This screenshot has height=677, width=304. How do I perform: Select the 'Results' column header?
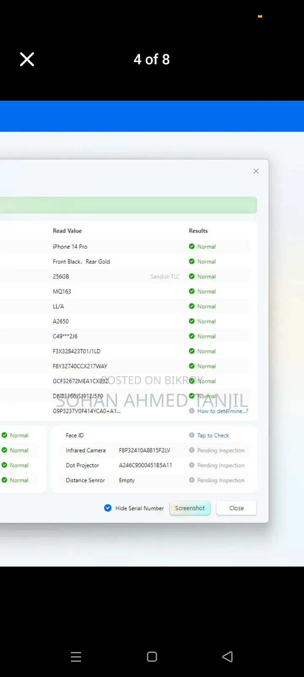pyautogui.click(x=198, y=231)
